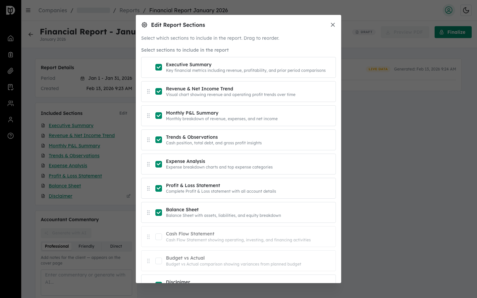Screen dimensions: 477x298
Task: Switch to the Friendly commentary tone
Action: [x=86, y=246]
